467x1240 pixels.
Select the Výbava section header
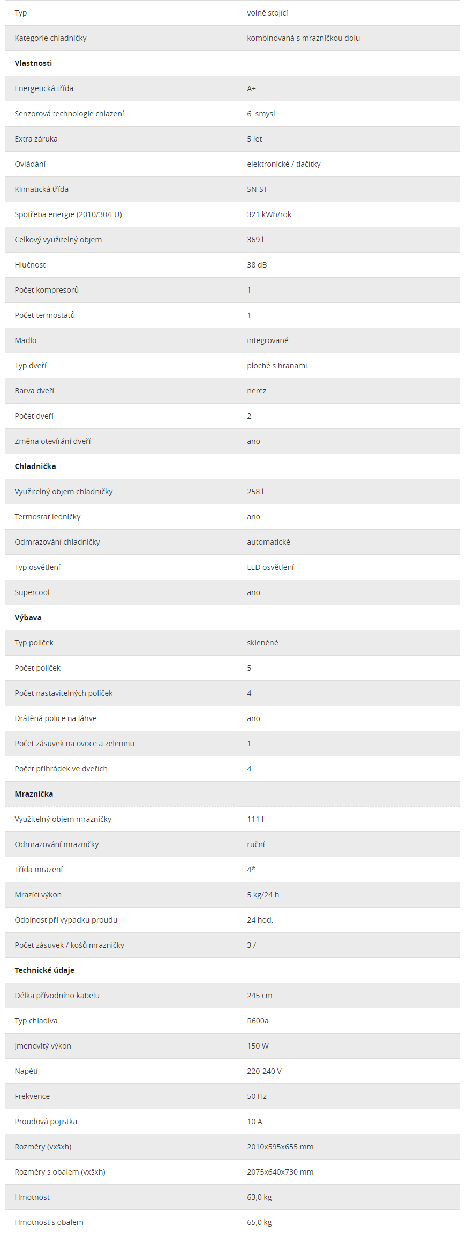click(28, 618)
